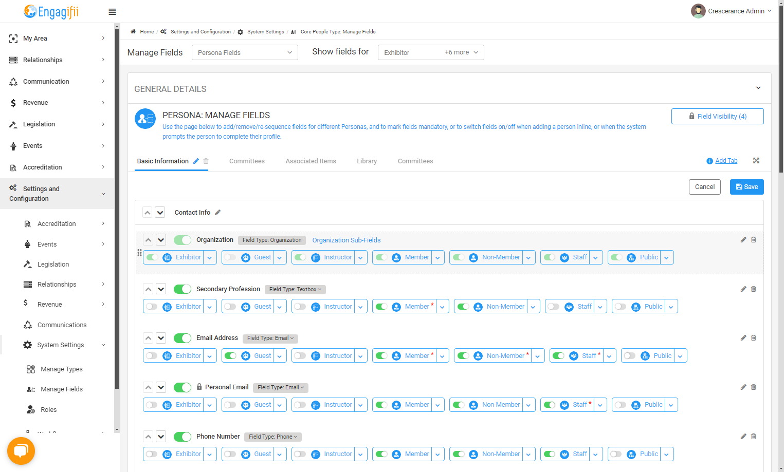The height and width of the screenshot is (472, 784).
Task: Move the Contact Info section down
Action: point(160,213)
